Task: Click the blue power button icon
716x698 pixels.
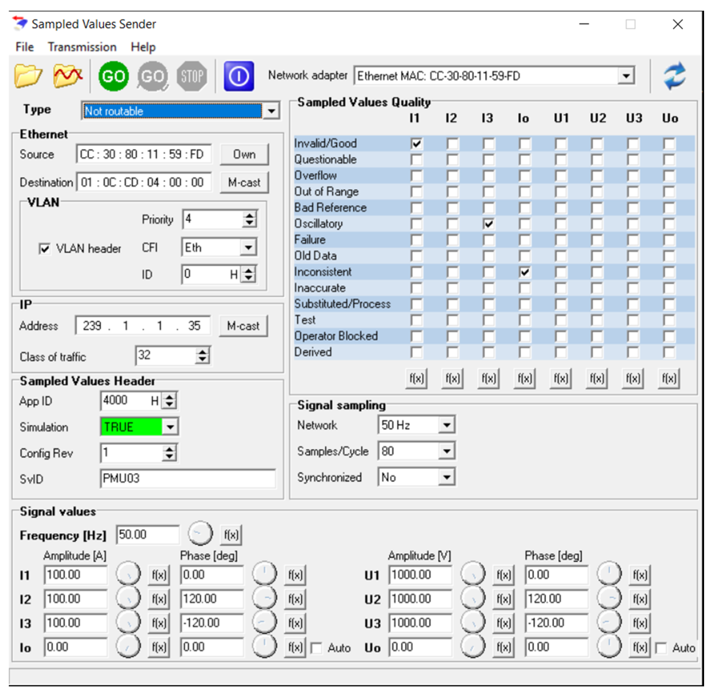Action: click(239, 76)
